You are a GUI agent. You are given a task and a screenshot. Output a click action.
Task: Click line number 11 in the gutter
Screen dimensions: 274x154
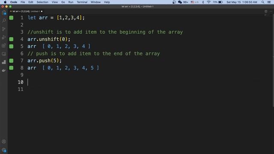21,89
